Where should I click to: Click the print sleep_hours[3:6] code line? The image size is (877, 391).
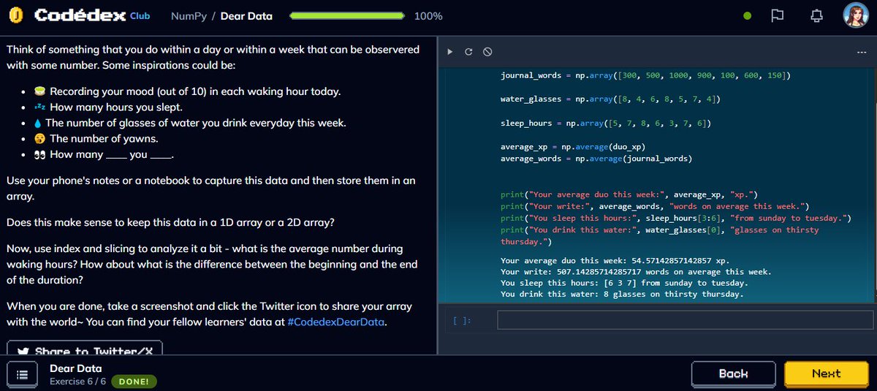[x=676, y=218]
